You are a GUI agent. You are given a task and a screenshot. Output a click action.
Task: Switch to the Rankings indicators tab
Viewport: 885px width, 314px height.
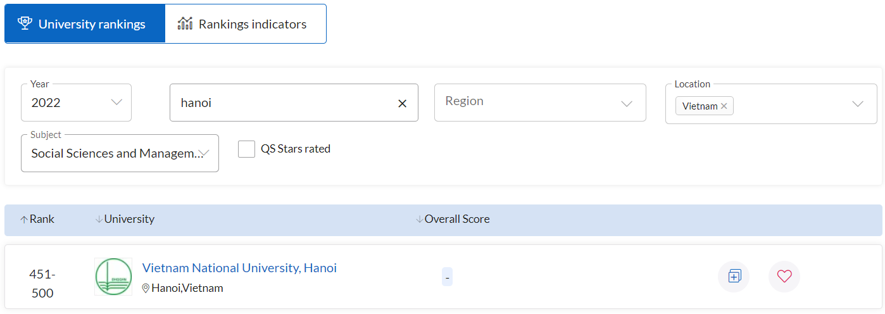click(x=246, y=24)
